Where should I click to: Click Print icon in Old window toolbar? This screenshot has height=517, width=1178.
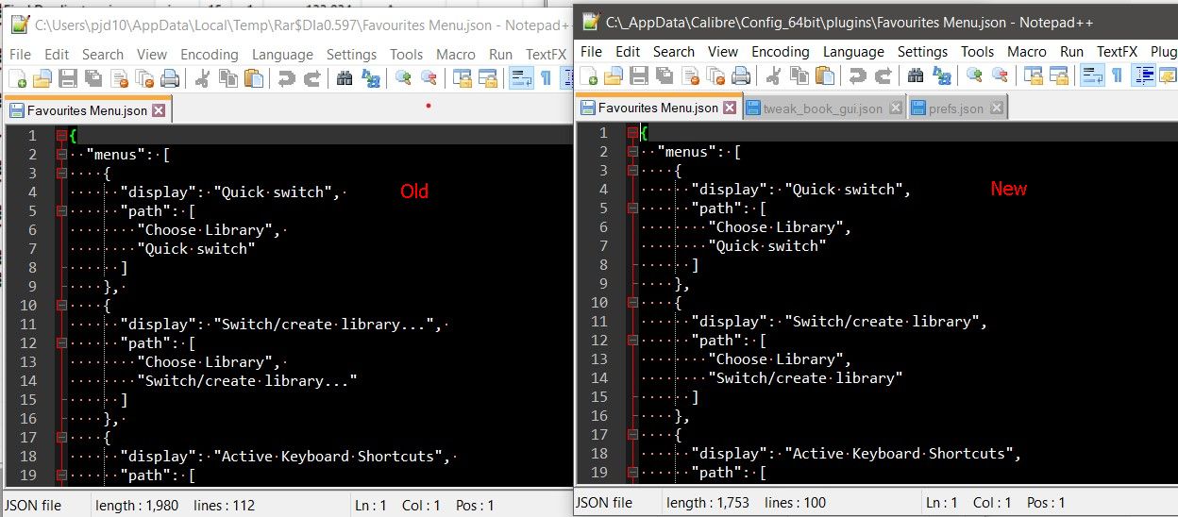170,79
